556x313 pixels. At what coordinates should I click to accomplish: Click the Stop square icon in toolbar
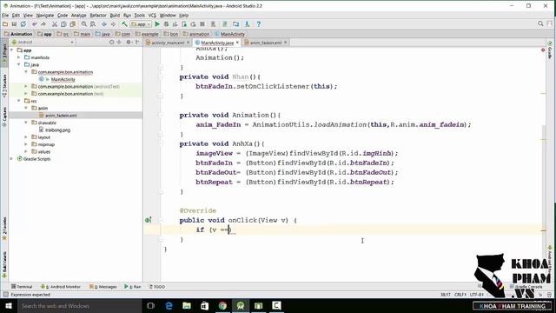pyautogui.click(x=202, y=24)
